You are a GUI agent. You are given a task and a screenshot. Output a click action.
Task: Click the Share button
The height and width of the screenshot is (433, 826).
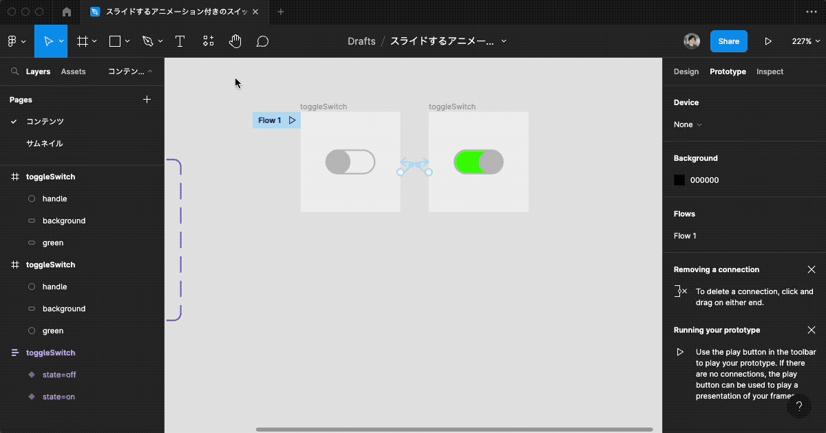pyautogui.click(x=728, y=41)
